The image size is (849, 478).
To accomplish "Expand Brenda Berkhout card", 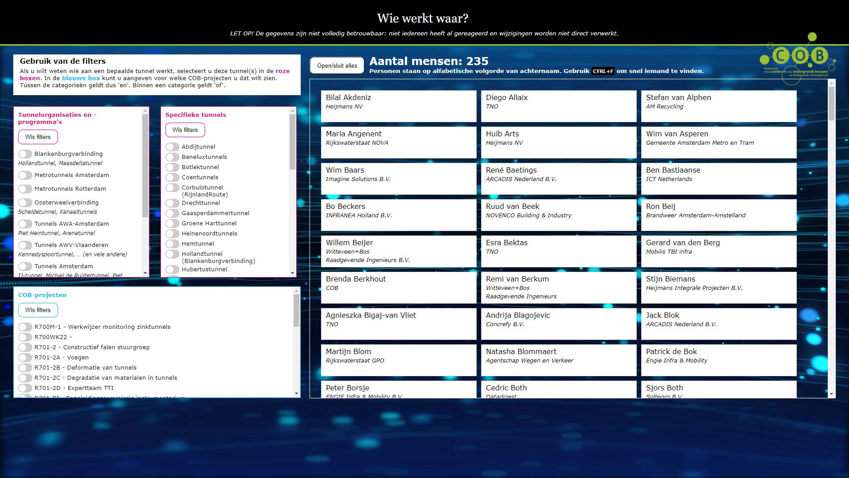I will 398,287.
